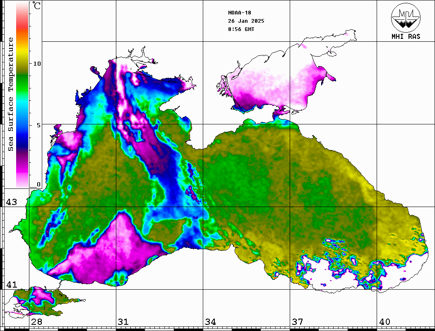435x331 pixels.
Task: Click the date '26 Jan 2025'
Action: 246,21
